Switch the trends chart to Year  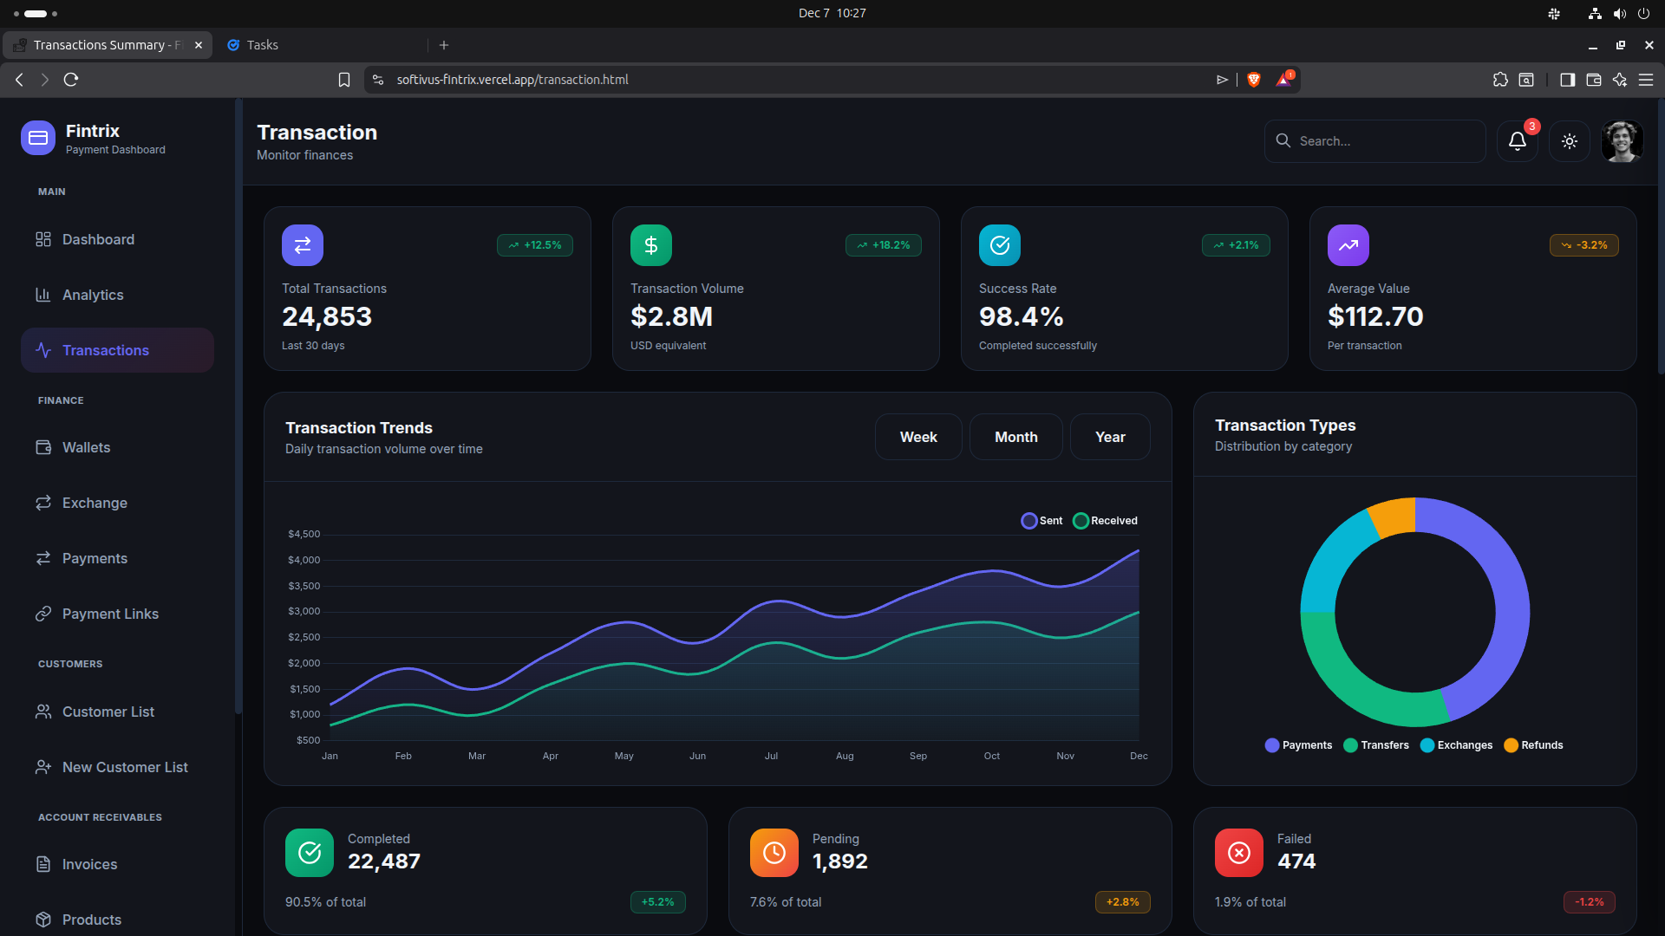pyautogui.click(x=1110, y=437)
